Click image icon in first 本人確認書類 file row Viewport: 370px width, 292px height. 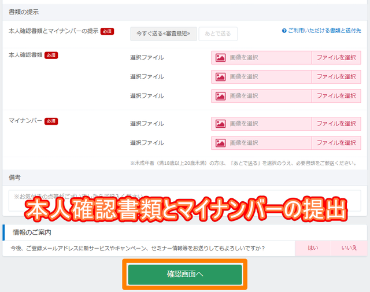click(220, 58)
